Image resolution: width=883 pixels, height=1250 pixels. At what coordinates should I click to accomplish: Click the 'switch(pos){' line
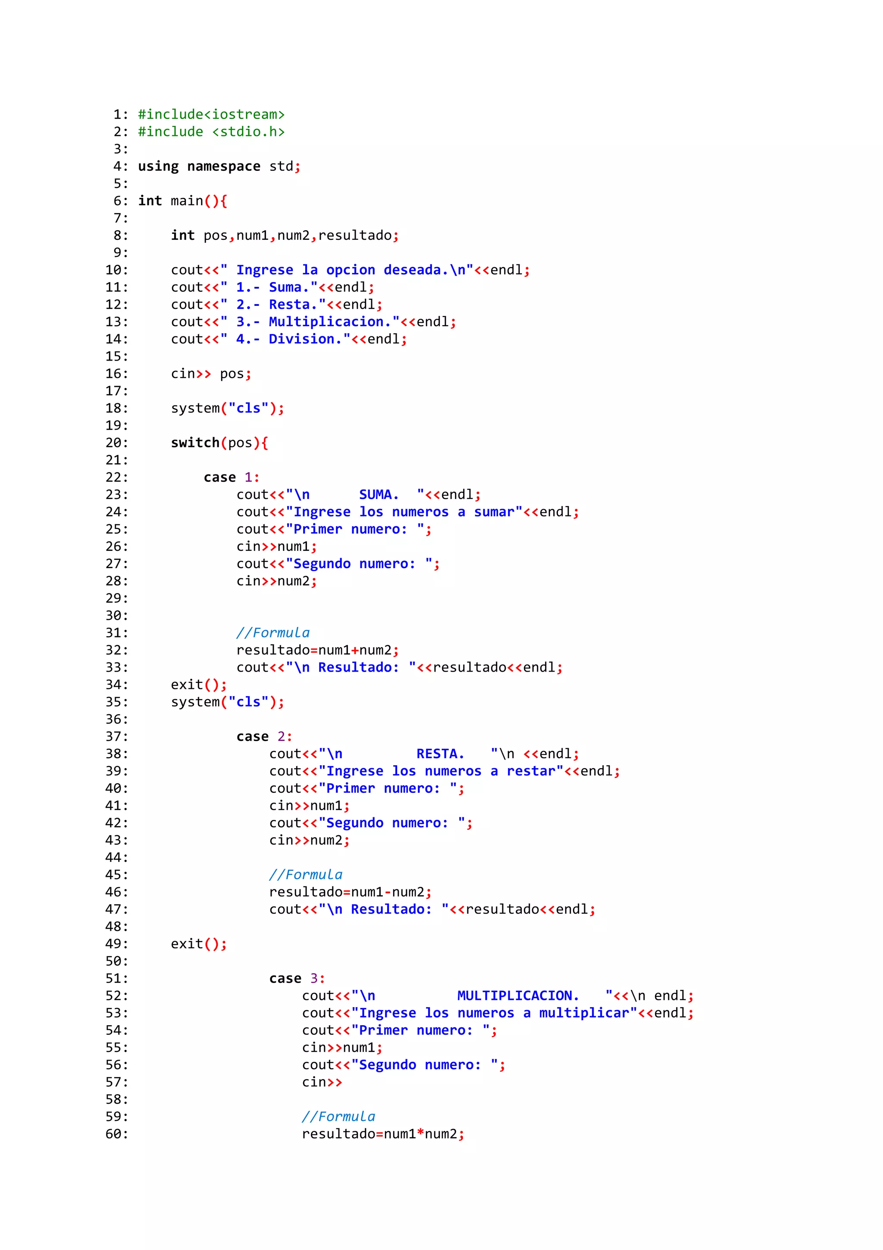219,443
